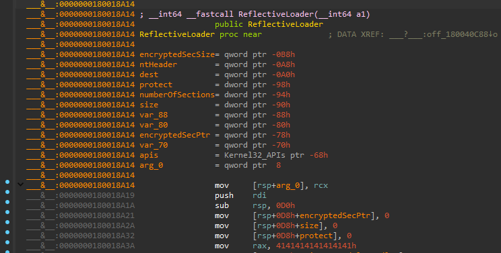Click the -90h offset value of size
501x253 pixels.
tap(281, 105)
